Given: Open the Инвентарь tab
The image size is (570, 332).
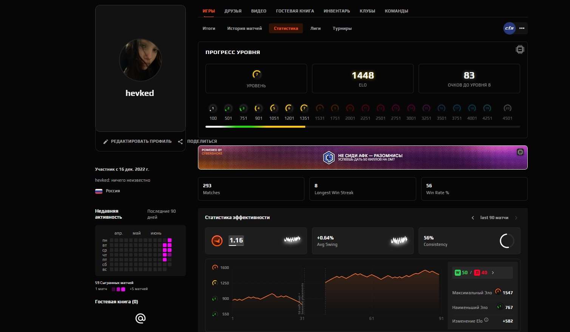Looking at the screenshot, I should [x=337, y=11].
